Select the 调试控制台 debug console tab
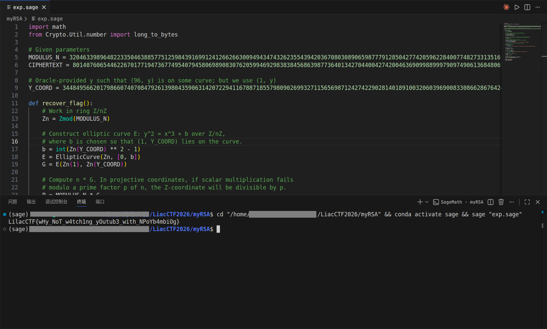 (56, 202)
